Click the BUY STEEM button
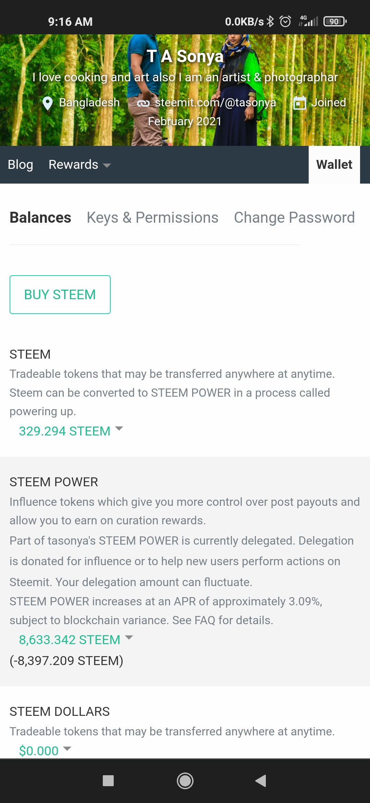Screen dimensions: 370x803 (x=60, y=294)
